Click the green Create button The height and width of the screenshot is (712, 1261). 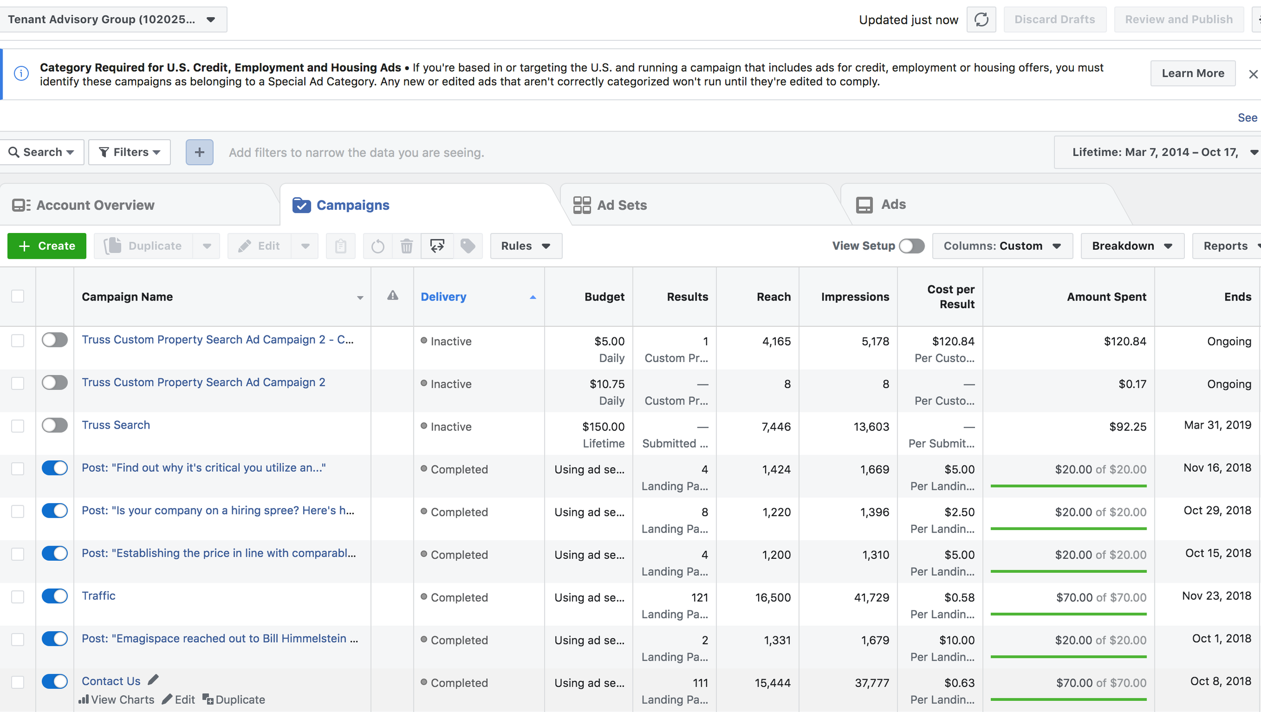point(47,246)
